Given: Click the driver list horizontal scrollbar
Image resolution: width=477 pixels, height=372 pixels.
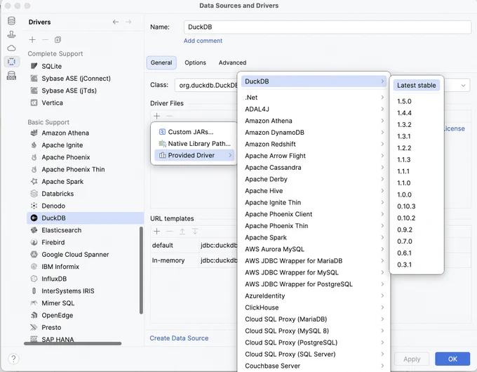Looking at the screenshot, I should point(73,343).
